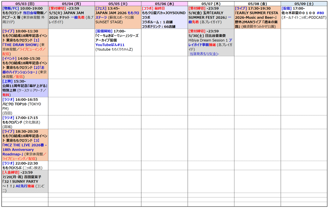Screen dimensions: 329x208
Task: Click the ももクロパンチ radio cell
Action: coord(25,122)
